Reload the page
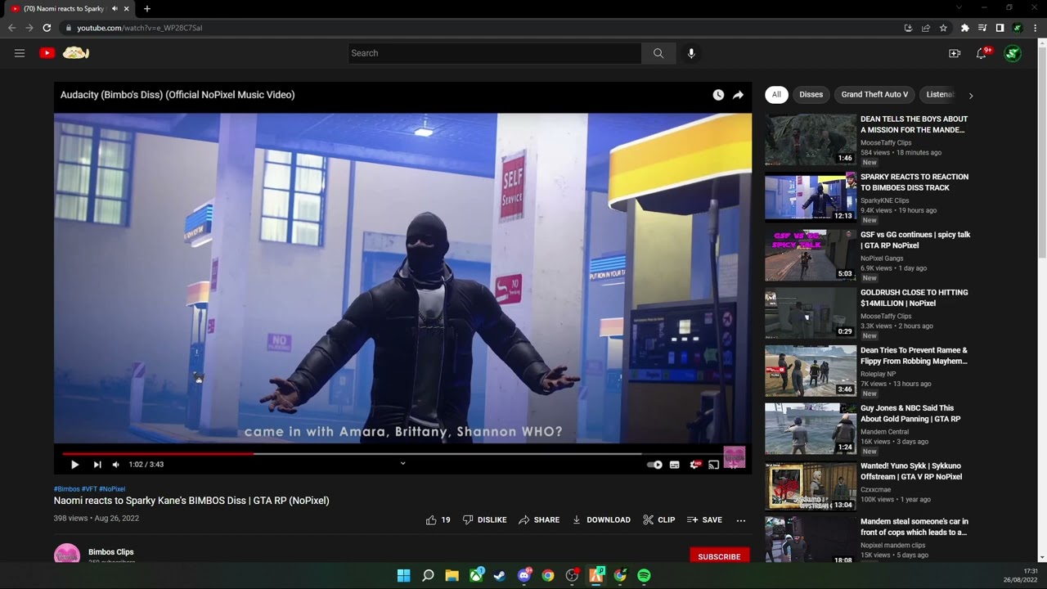The image size is (1047, 589). coord(47,28)
